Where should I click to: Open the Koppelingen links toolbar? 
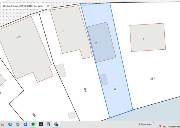(146, 124)
